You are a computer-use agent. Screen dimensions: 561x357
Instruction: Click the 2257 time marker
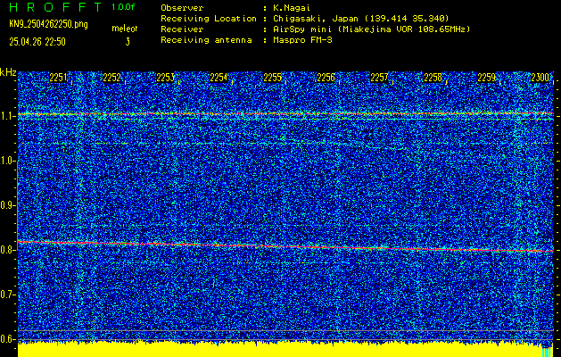pyautogui.click(x=379, y=78)
